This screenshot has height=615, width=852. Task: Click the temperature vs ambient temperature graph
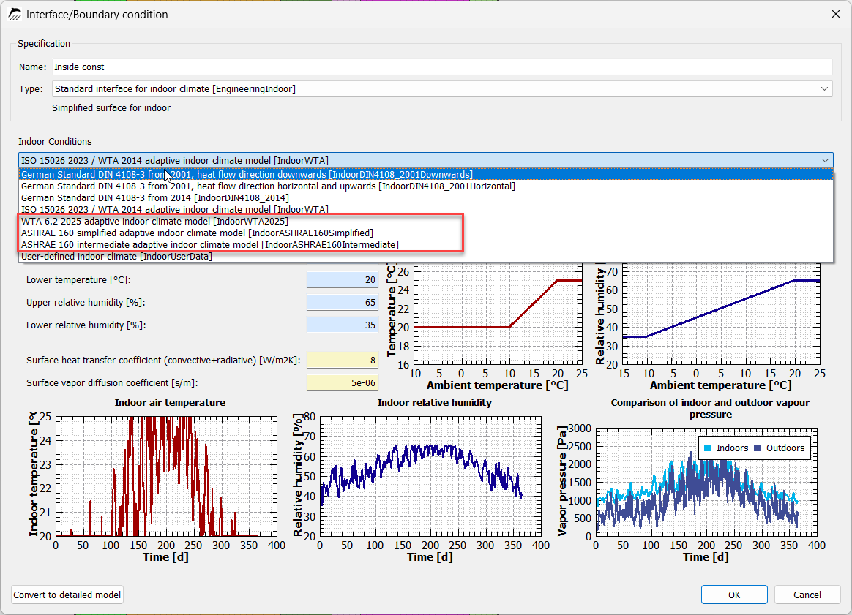(498, 314)
